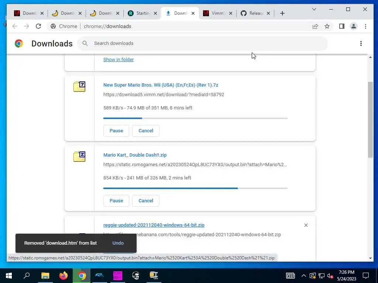Open Chrome's three-dot browser menu

pos(365,26)
